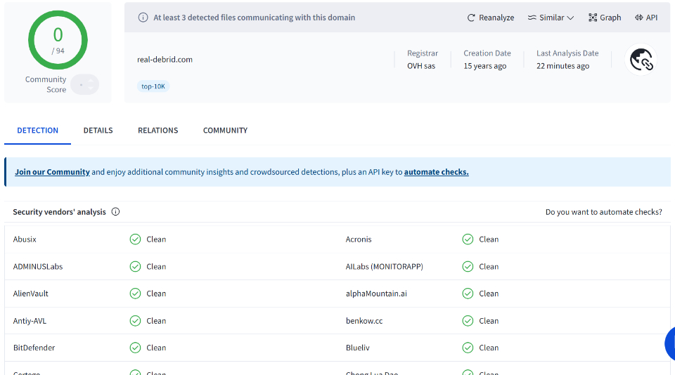Image resolution: width=675 pixels, height=375 pixels.
Task: Click the Abusix clean checkmark icon
Action: click(x=135, y=239)
